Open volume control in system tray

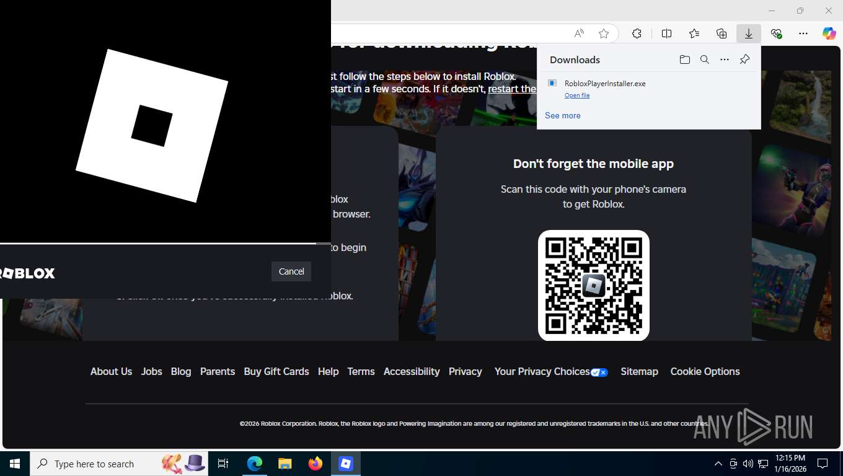pos(748,464)
